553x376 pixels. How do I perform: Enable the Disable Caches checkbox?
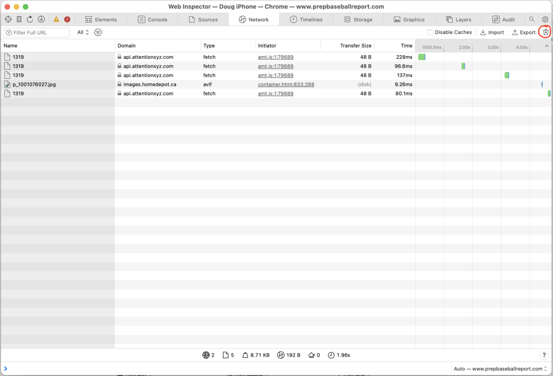pos(429,32)
